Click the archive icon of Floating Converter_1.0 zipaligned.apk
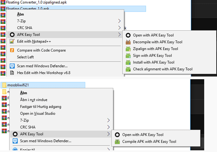 point(3,2)
